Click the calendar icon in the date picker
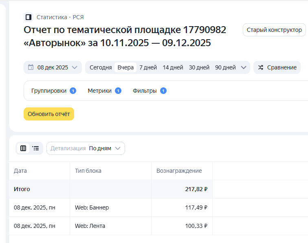 click(x=31, y=67)
